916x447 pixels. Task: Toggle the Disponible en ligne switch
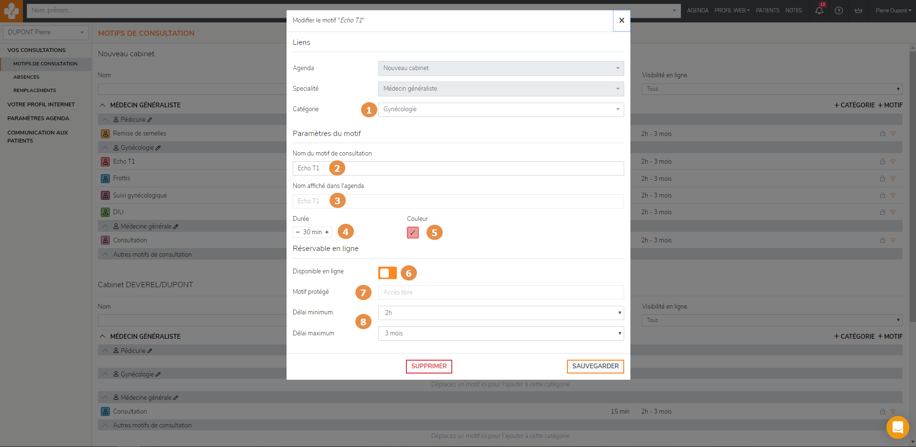pyautogui.click(x=387, y=273)
